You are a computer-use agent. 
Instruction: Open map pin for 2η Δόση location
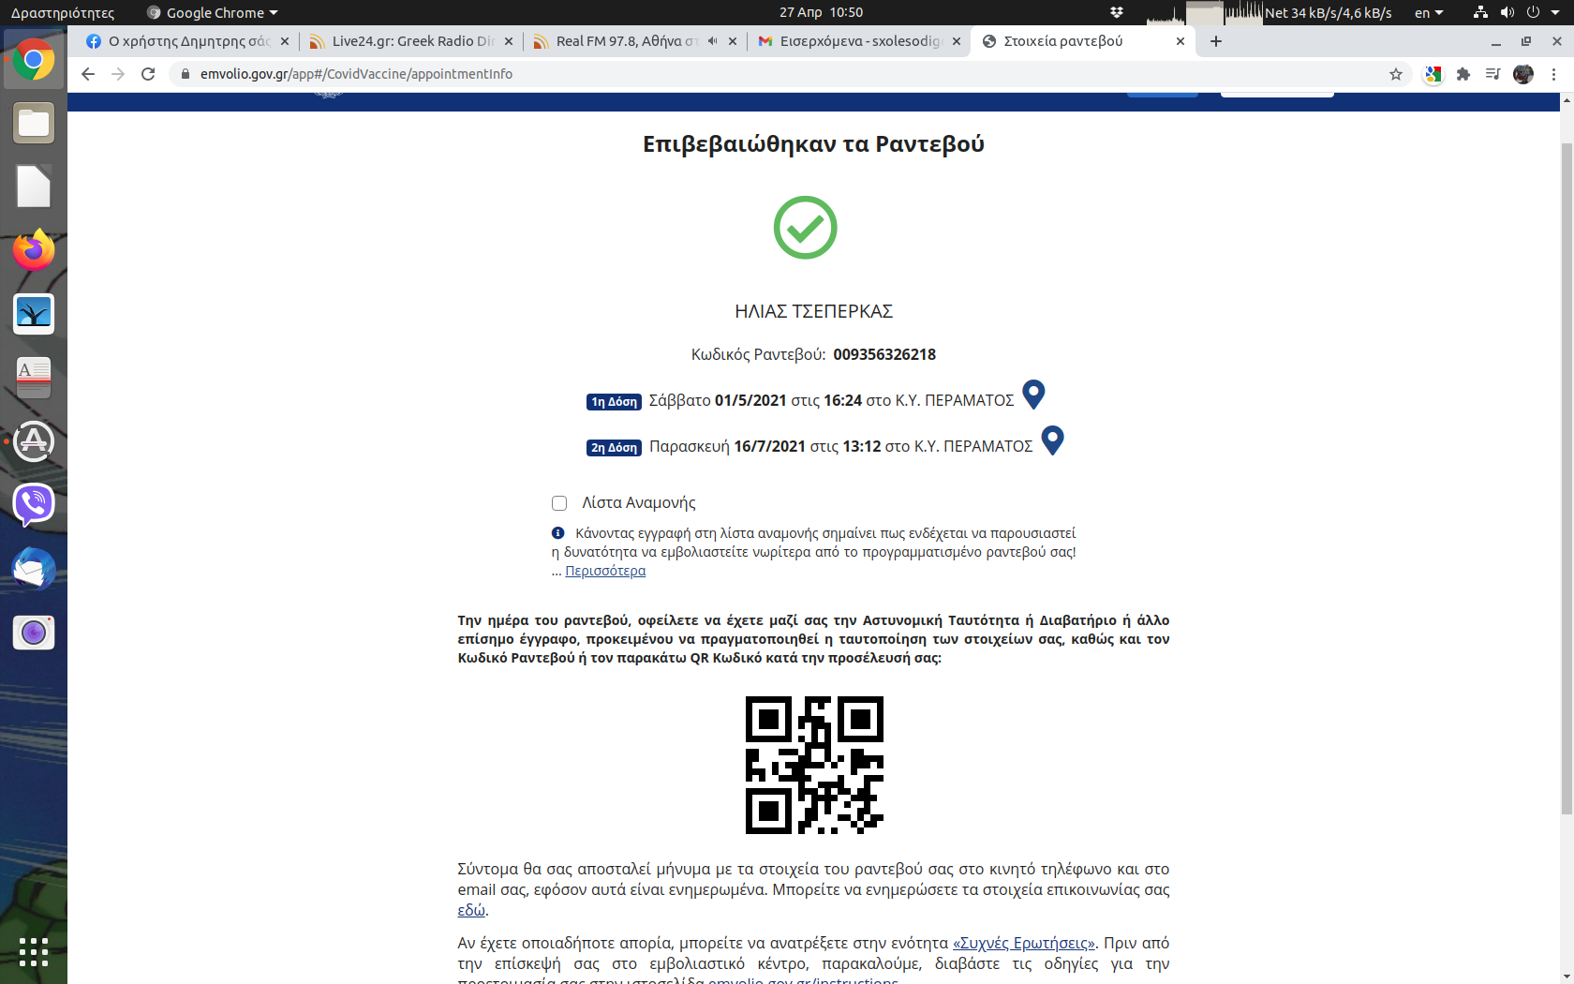(x=1053, y=440)
